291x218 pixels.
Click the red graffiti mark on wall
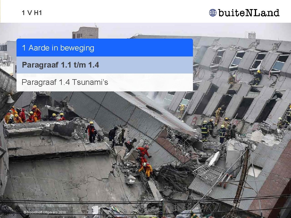point(194,121)
